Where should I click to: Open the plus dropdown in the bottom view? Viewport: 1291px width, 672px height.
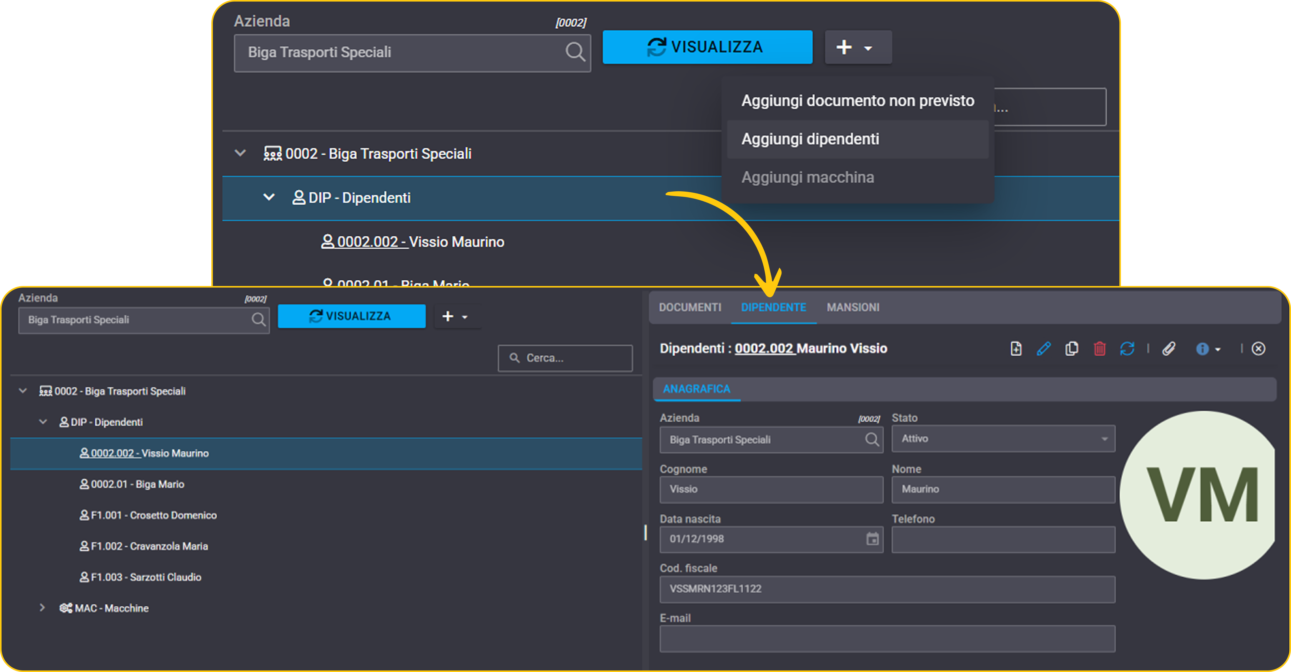click(x=458, y=317)
